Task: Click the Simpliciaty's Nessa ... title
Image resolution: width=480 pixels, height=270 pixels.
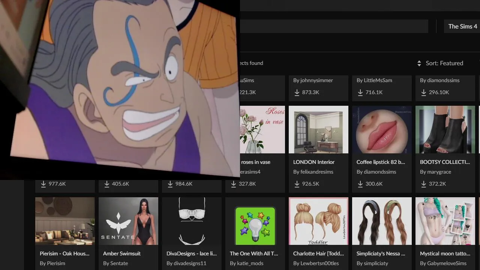Action: (381, 253)
